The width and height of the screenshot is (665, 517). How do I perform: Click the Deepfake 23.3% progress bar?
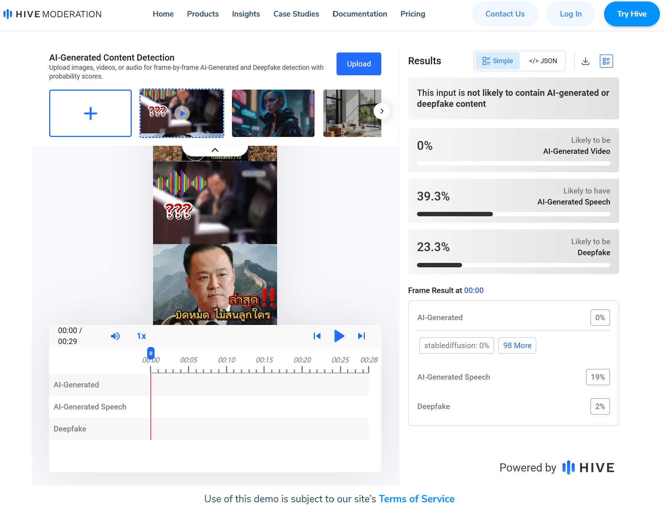click(x=513, y=265)
